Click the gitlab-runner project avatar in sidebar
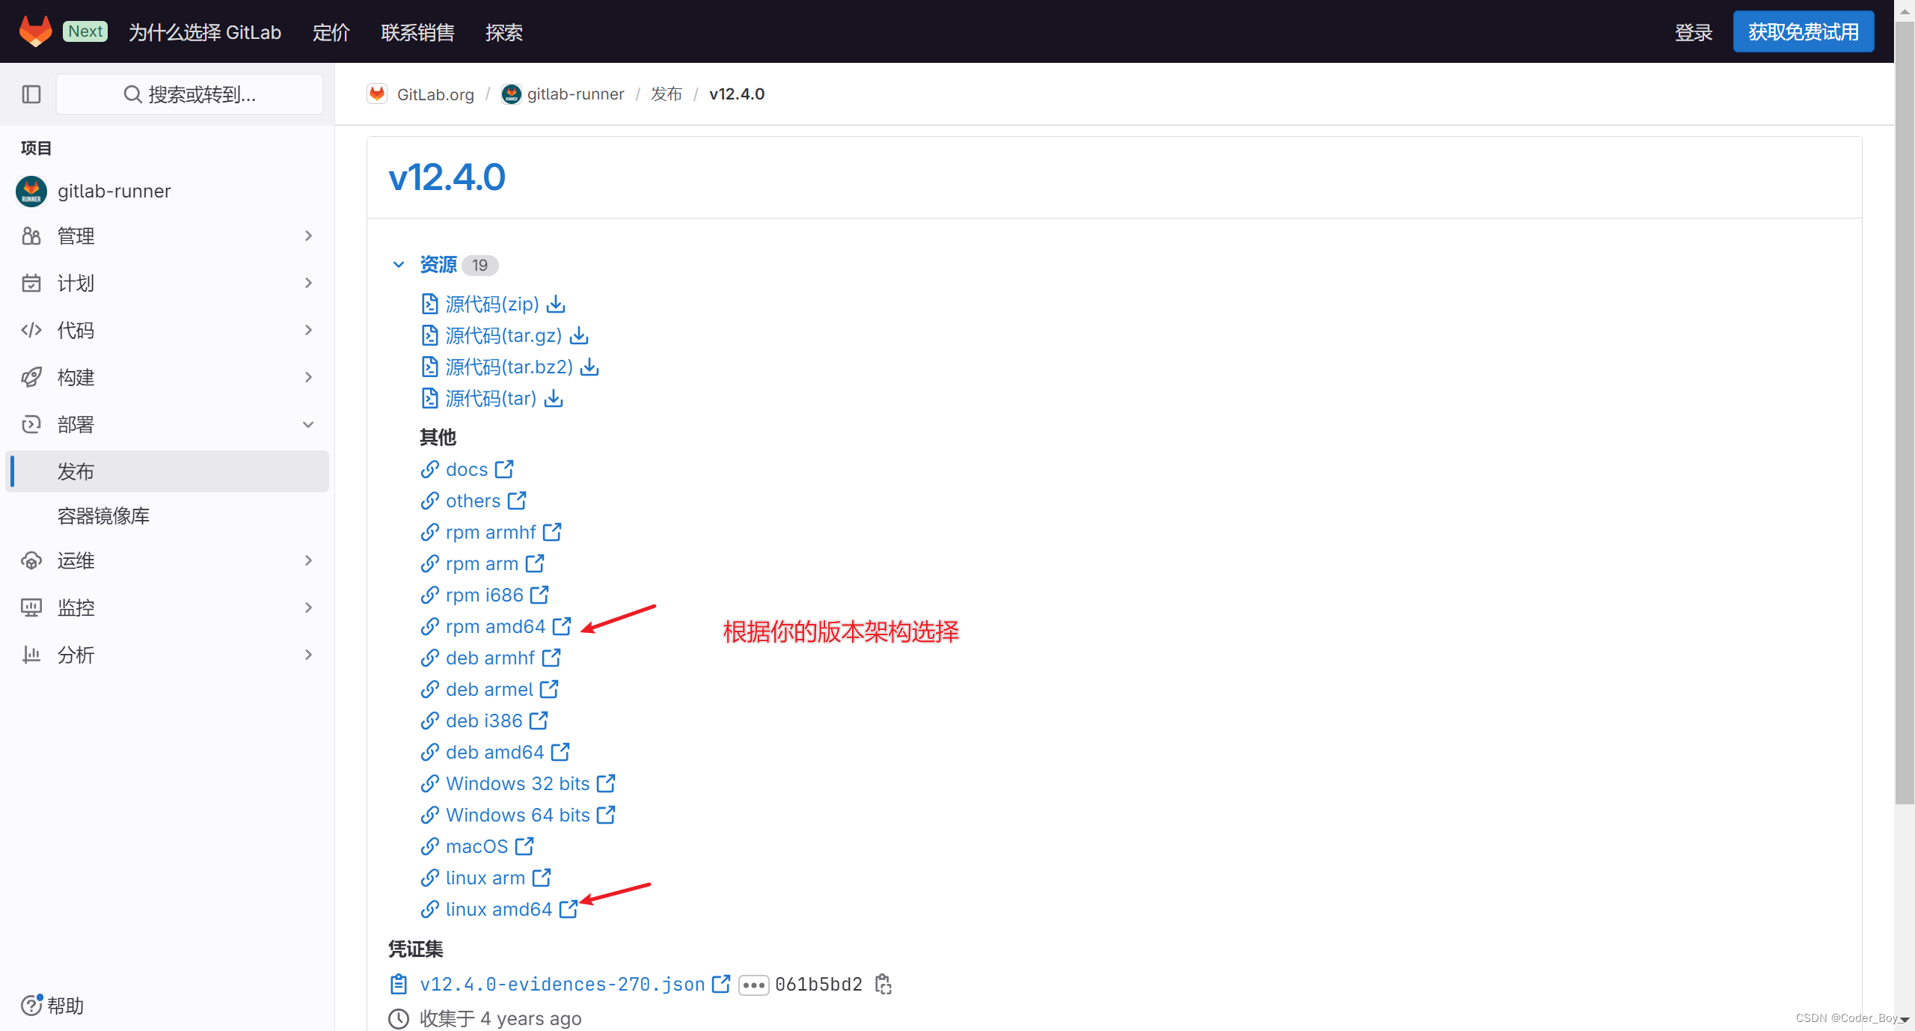 tap(31, 192)
